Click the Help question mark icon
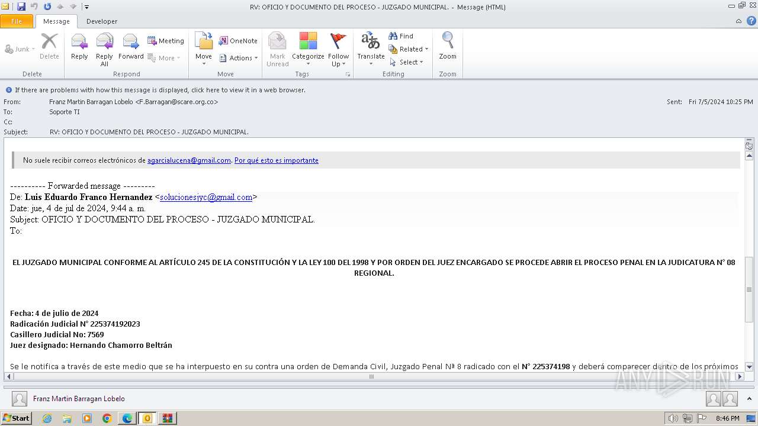The width and height of the screenshot is (758, 426). pyautogui.click(x=751, y=21)
